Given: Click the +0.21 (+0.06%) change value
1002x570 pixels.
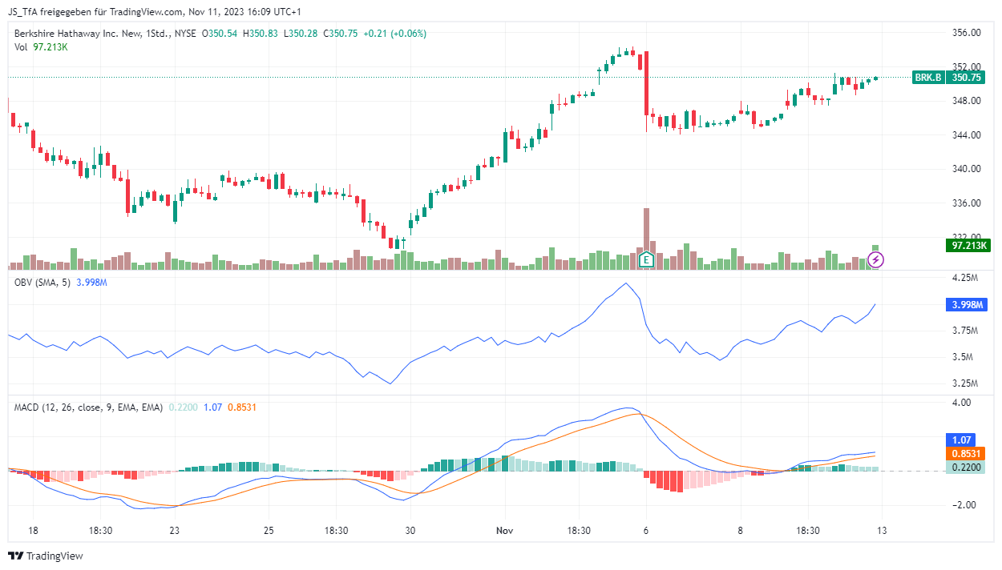Looking at the screenshot, I should point(394,34).
